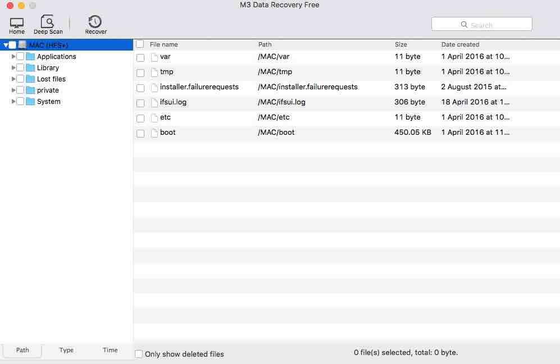This screenshot has height=364, width=560.
Task: Minimize the window with yellow button
Action: coord(21,6)
